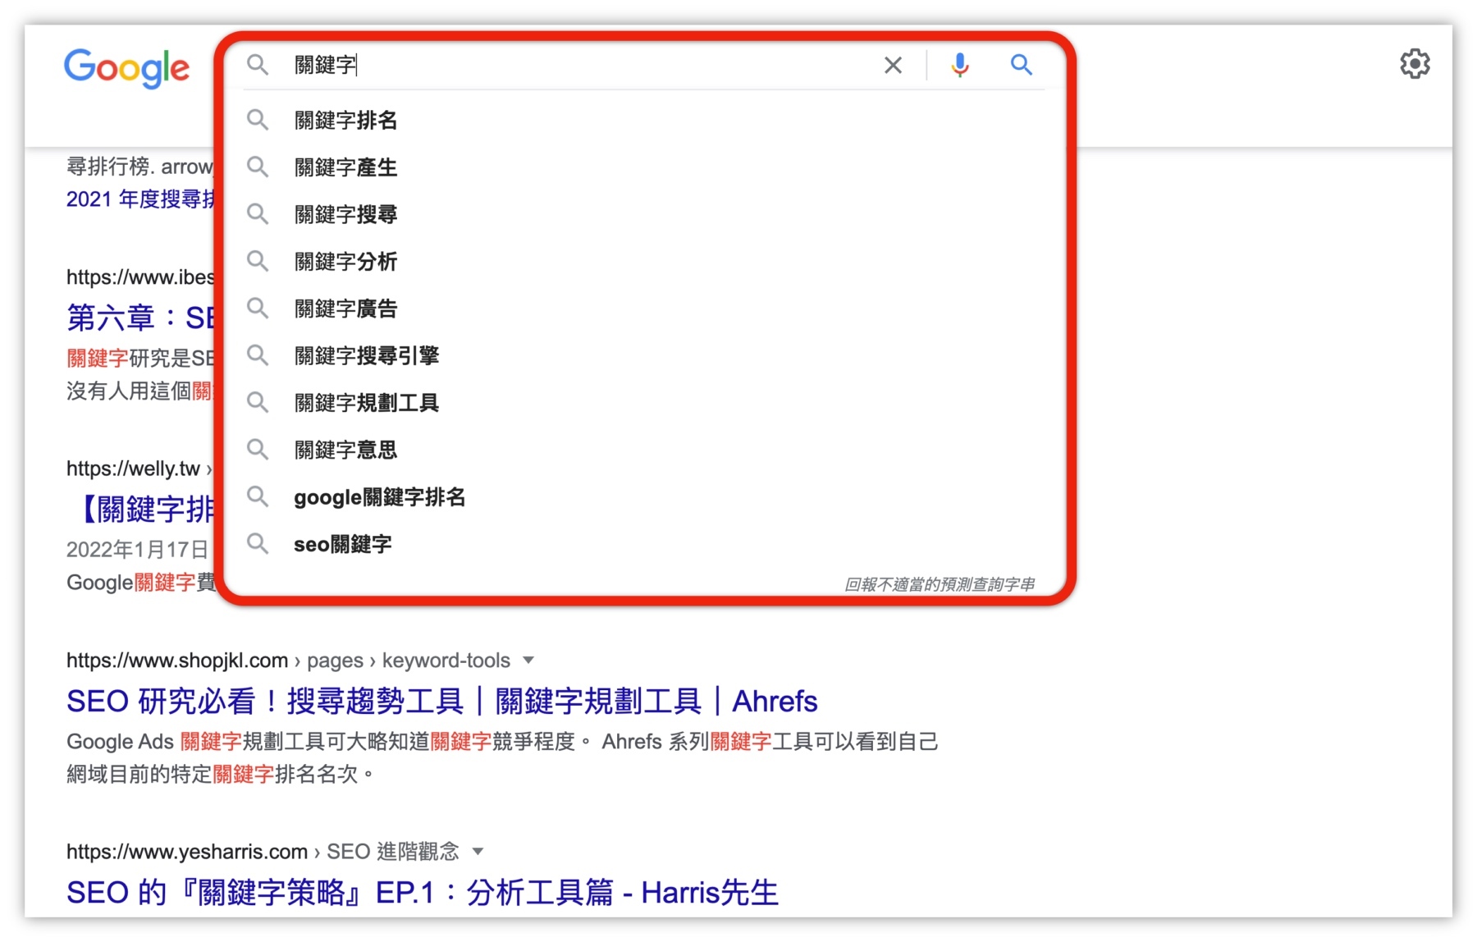Select the google關鍵字排名 suggestion
The image size is (1477, 942).
tap(380, 496)
